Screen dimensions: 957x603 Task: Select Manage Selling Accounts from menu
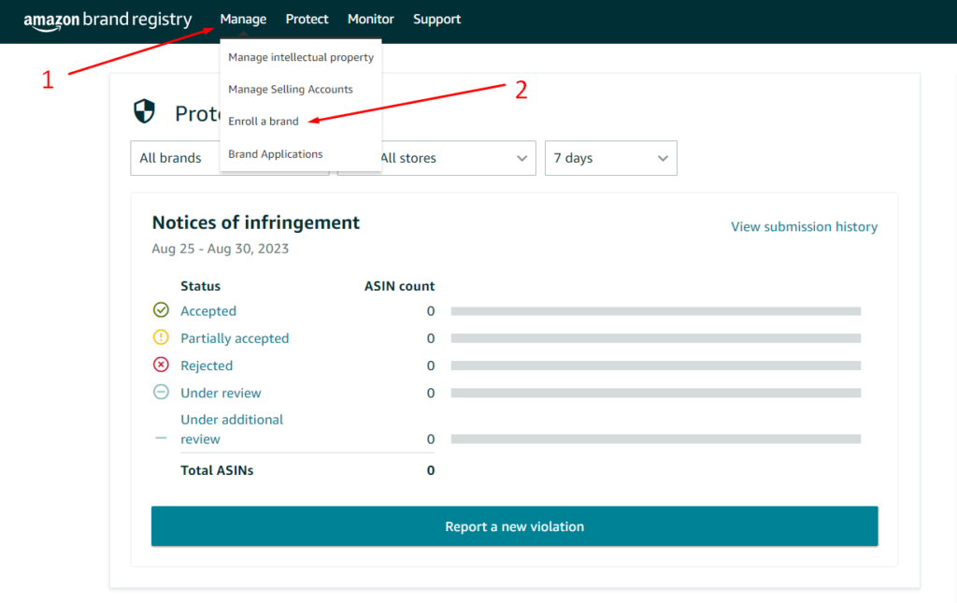(290, 90)
